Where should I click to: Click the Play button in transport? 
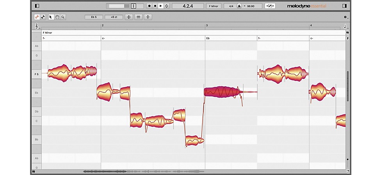click(160, 6)
